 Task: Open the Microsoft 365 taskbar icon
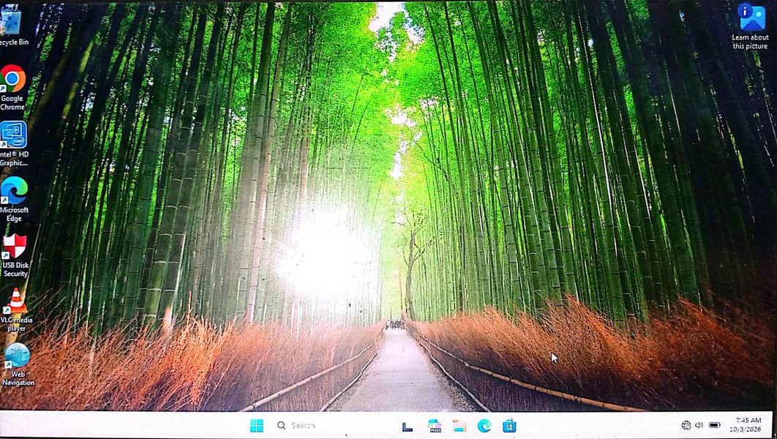(x=435, y=426)
